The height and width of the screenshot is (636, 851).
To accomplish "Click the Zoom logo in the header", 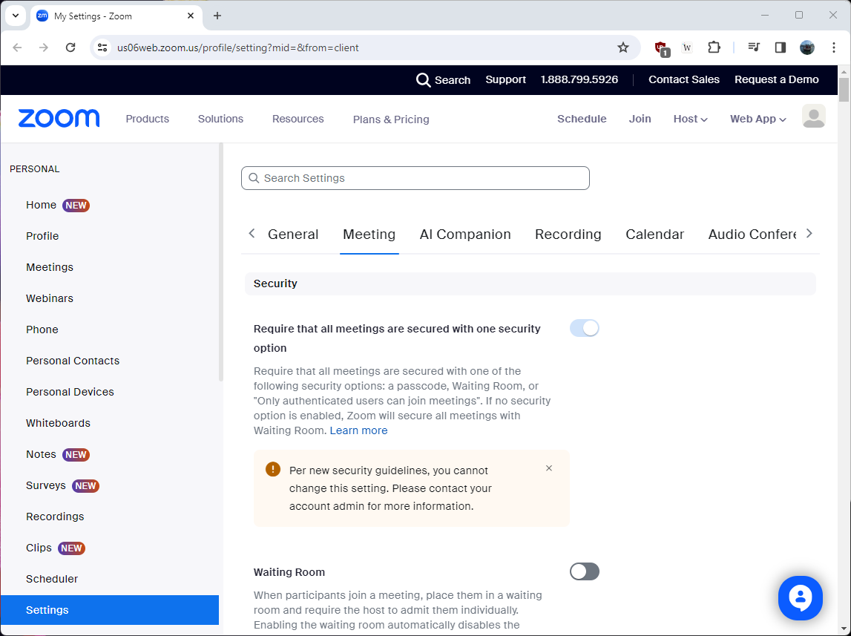I will coord(59,119).
